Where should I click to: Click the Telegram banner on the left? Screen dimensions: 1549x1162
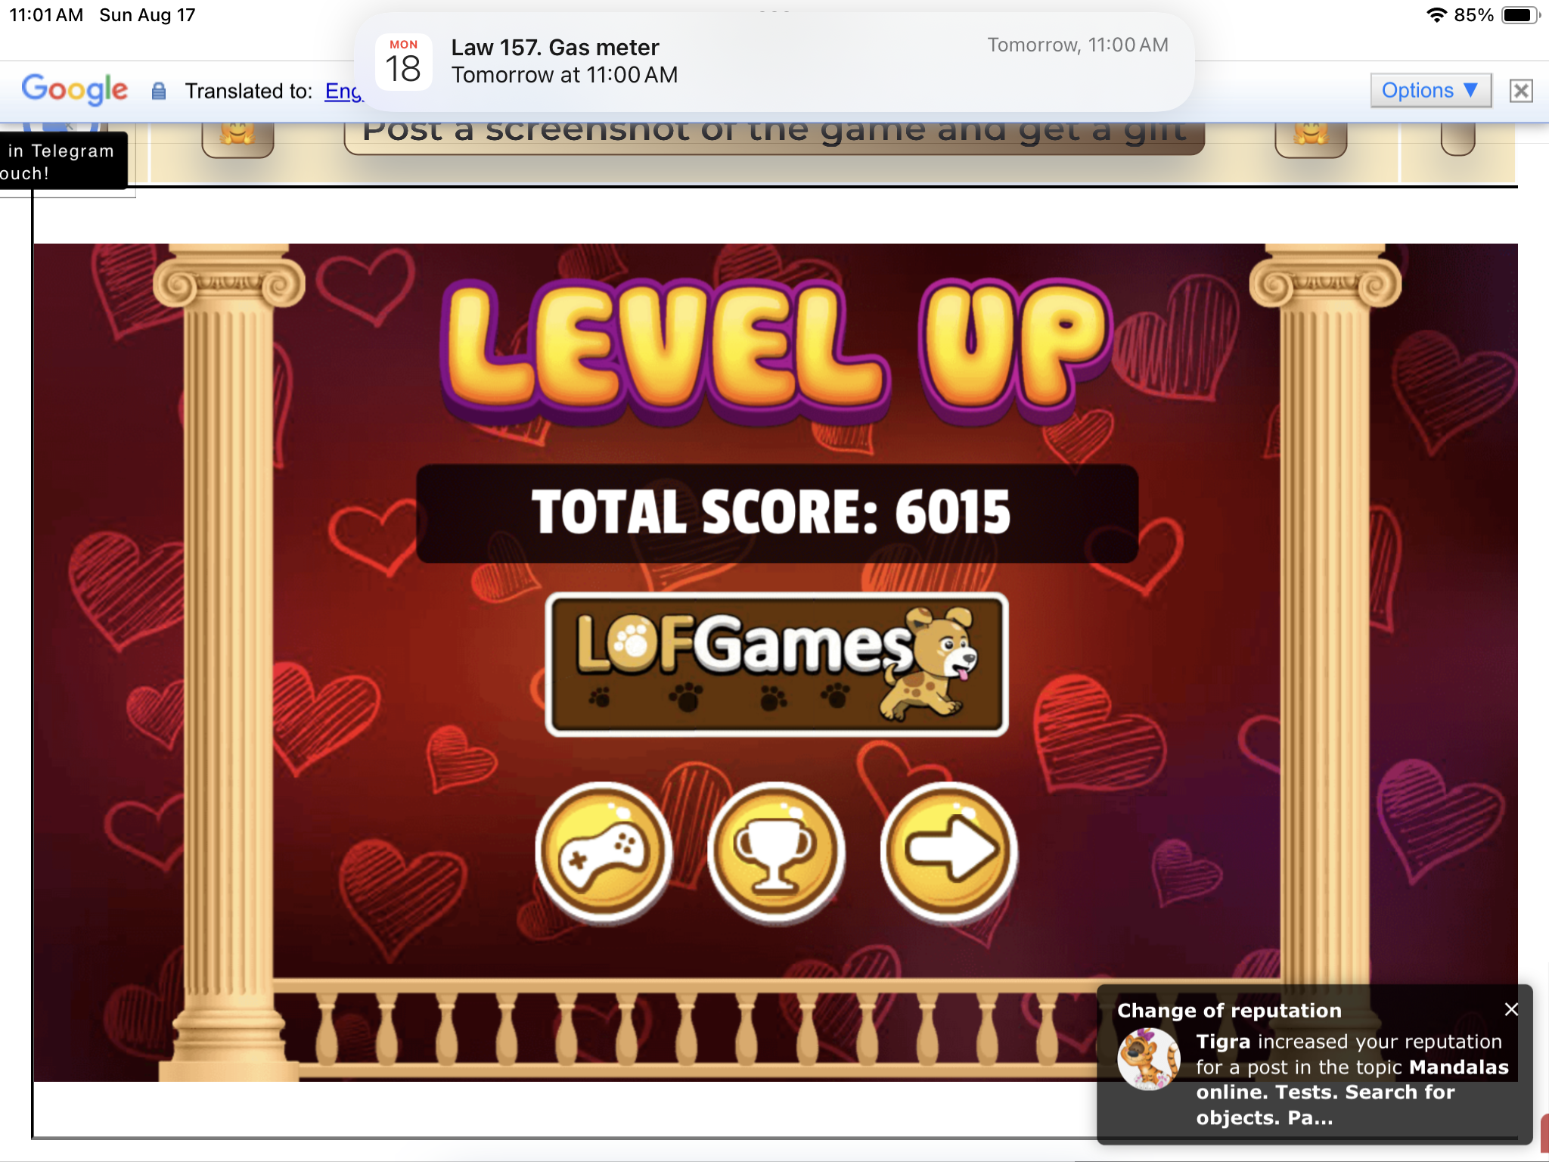click(x=62, y=161)
